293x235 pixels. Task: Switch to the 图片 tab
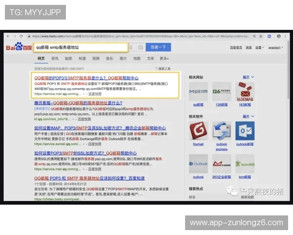(x=123, y=58)
